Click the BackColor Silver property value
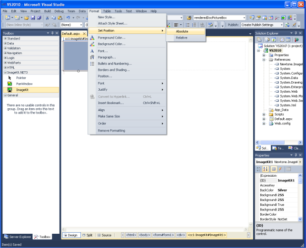 click(287, 190)
